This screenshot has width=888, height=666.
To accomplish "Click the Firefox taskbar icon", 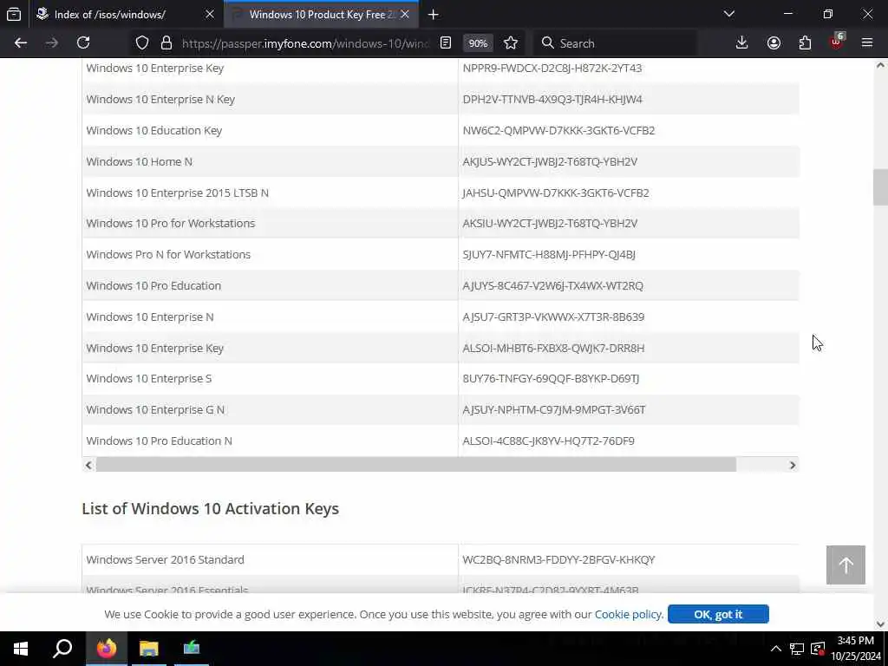I will click(x=107, y=649).
